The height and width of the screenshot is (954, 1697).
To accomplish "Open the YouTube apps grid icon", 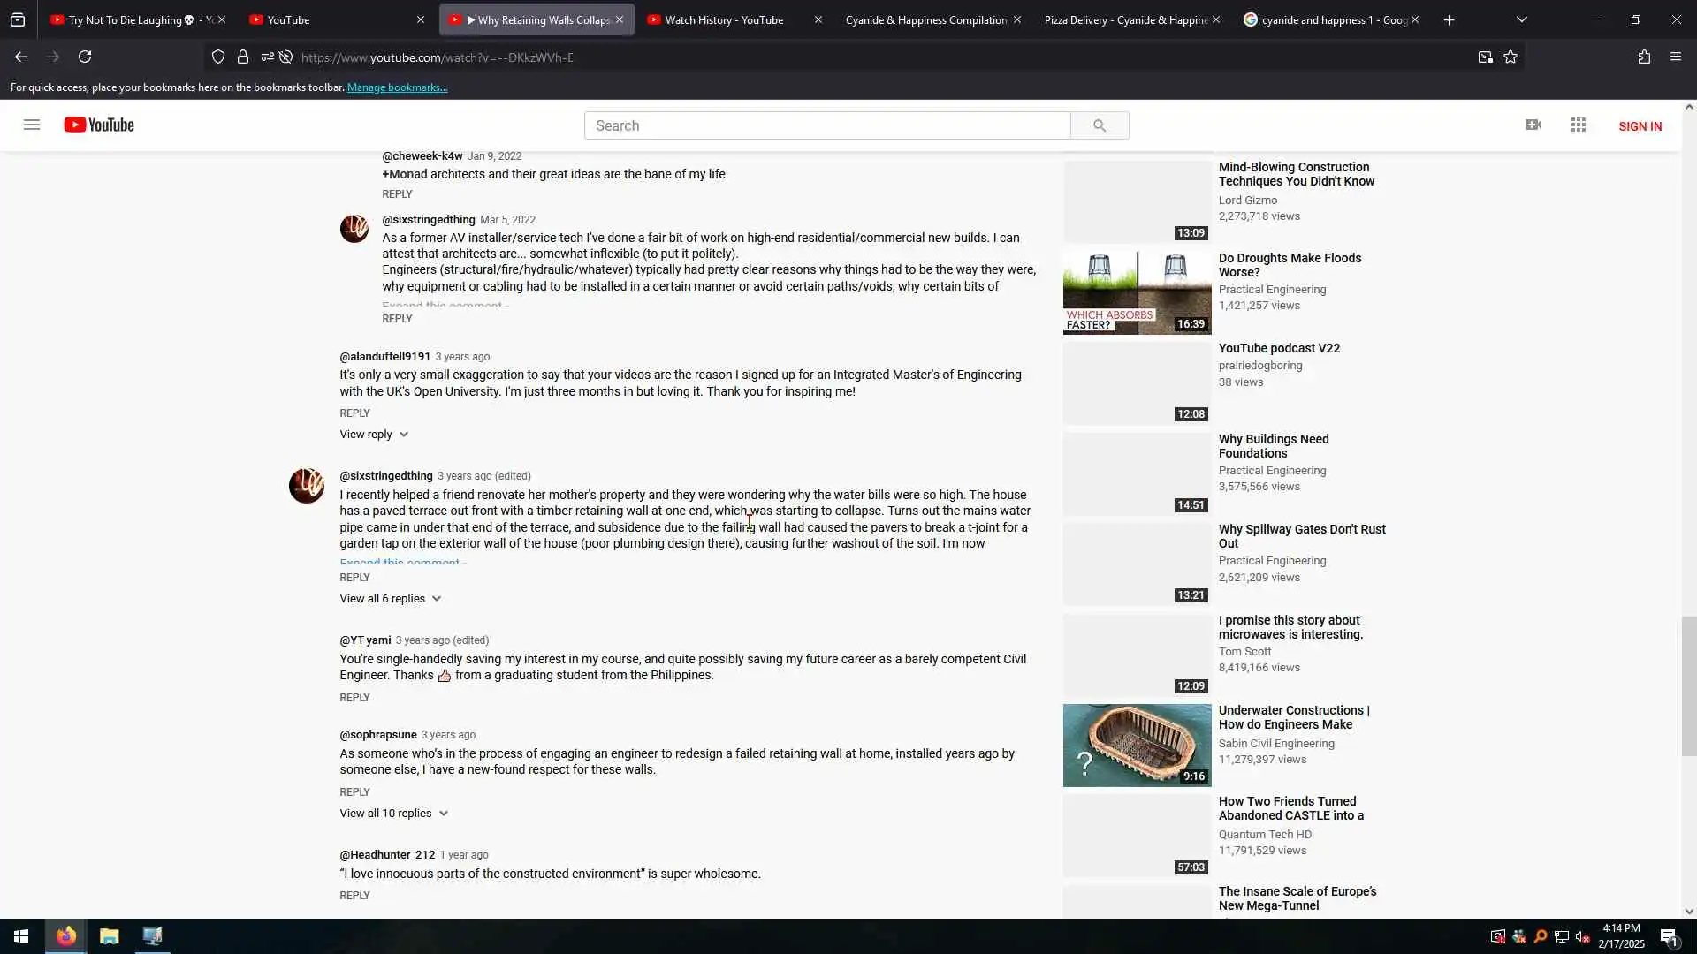I will [x=1579, y=125].
